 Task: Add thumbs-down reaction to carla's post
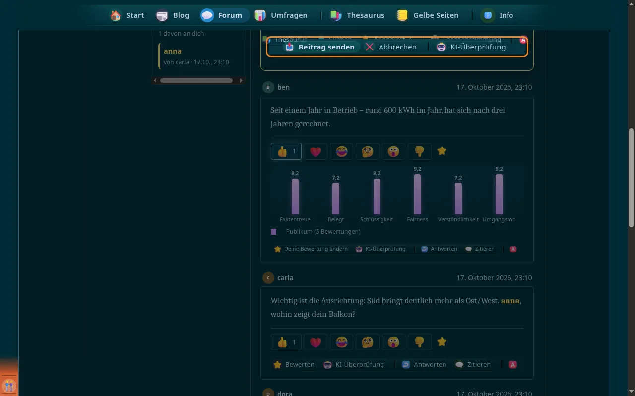pos(419,342)
